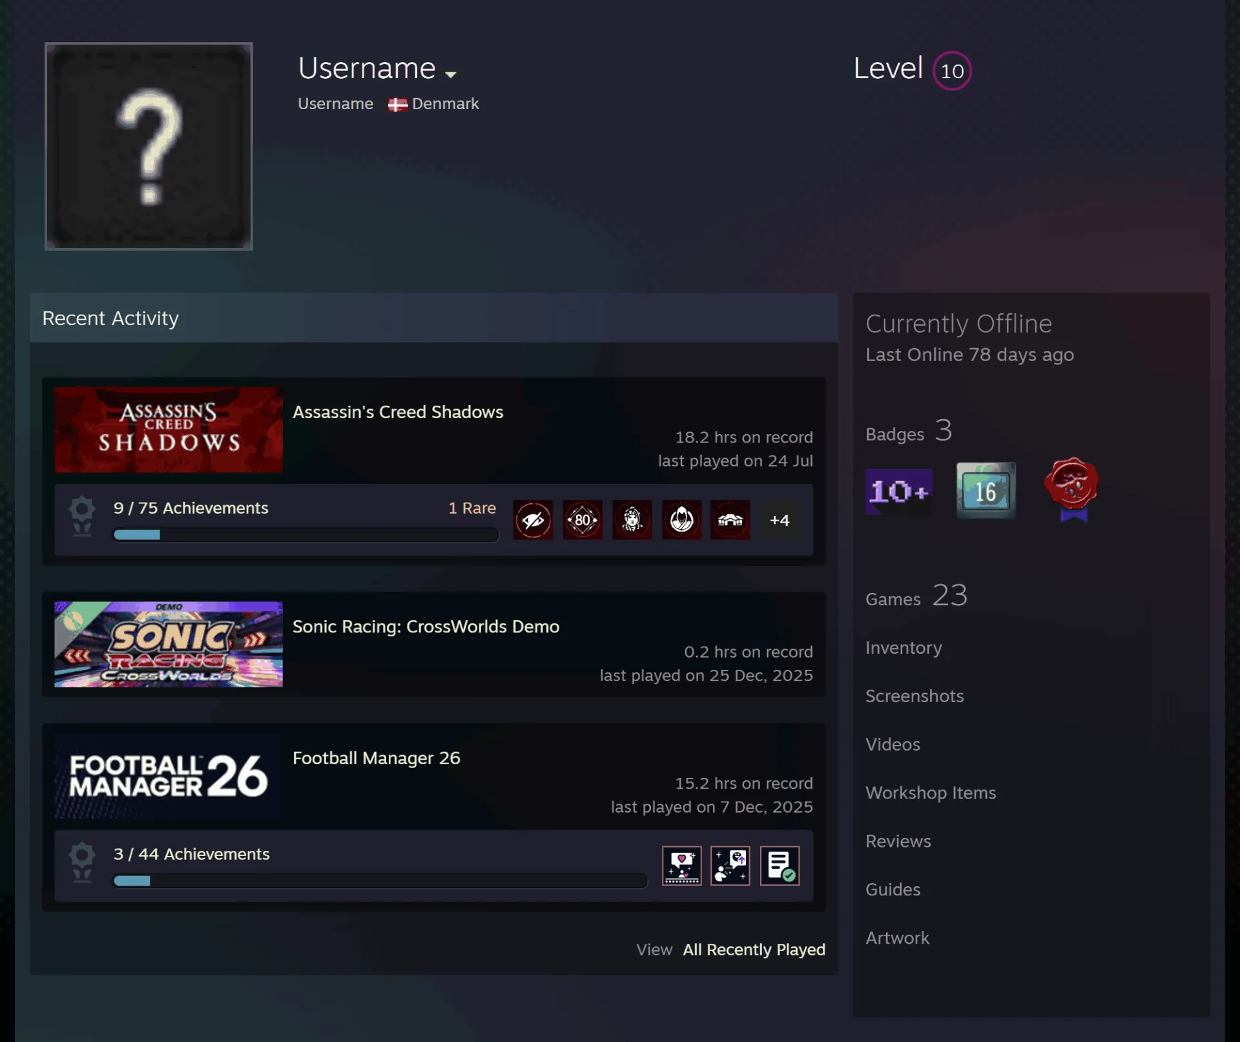View All Recently Played games
Image resolution: width=1240 pixels, height=1042 pixels.
(754, 950)
